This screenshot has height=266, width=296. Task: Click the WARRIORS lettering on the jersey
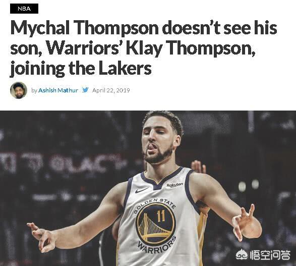[157, 246]
